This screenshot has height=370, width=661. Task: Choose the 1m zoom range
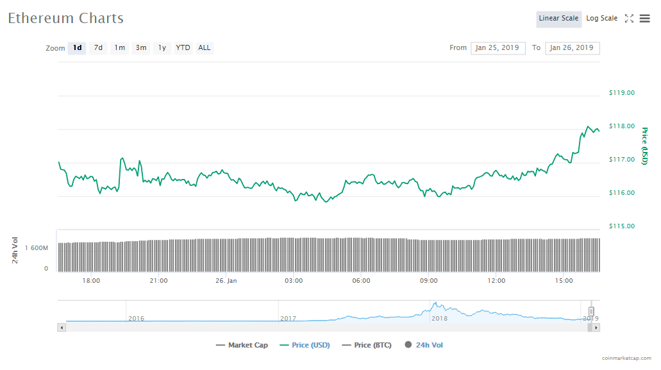[119, 48]
